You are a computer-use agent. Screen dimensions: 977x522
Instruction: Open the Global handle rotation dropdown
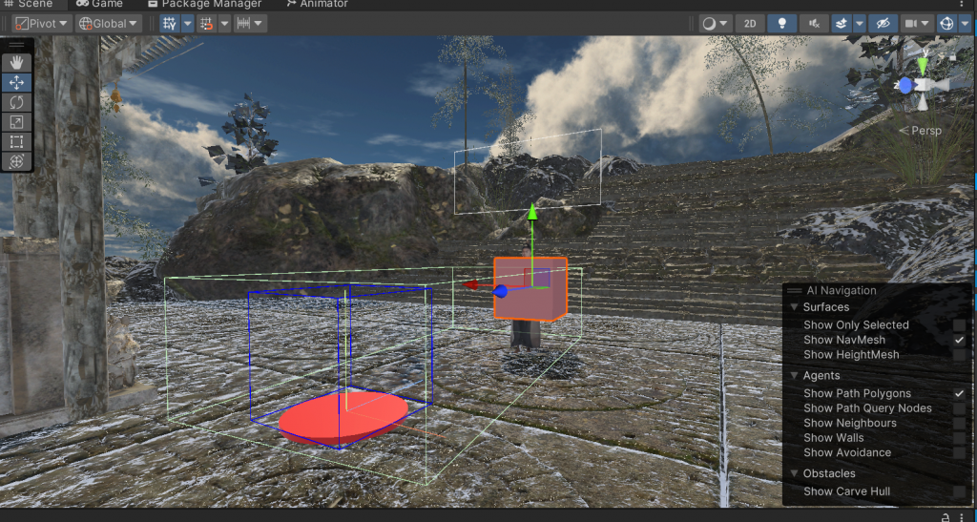[x=108, y=23]
